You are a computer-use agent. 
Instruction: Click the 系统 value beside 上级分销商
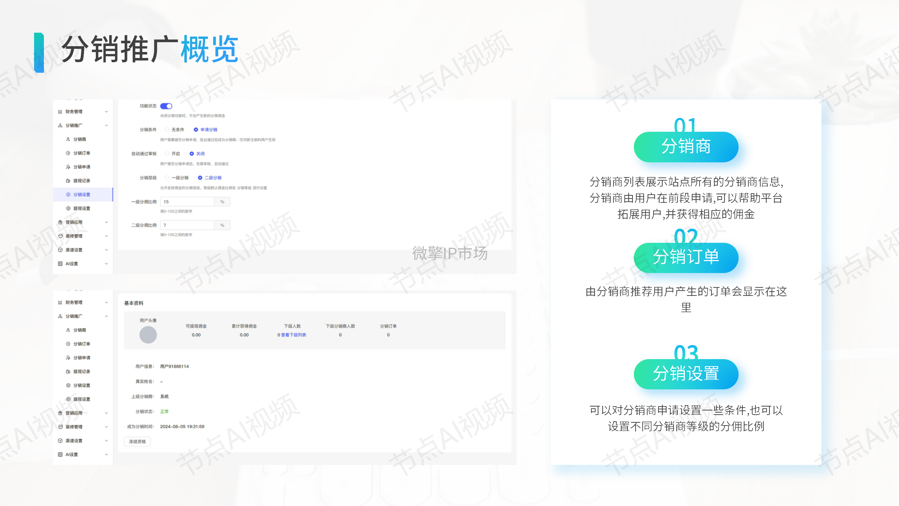coord(164,397)
